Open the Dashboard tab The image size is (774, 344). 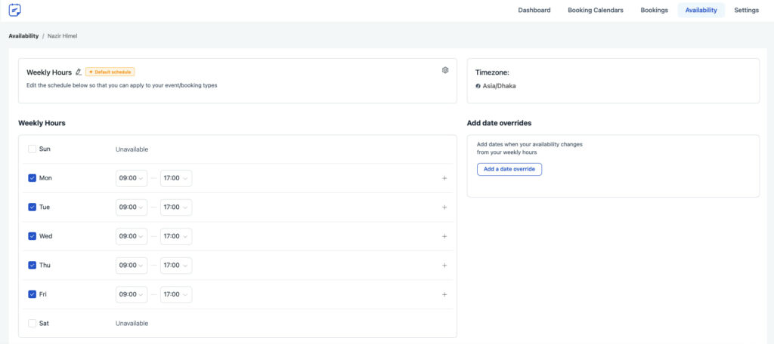point(534,10)
